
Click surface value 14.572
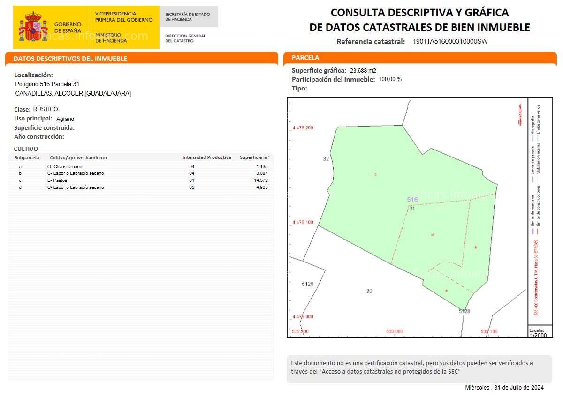[x=261, y=180]
